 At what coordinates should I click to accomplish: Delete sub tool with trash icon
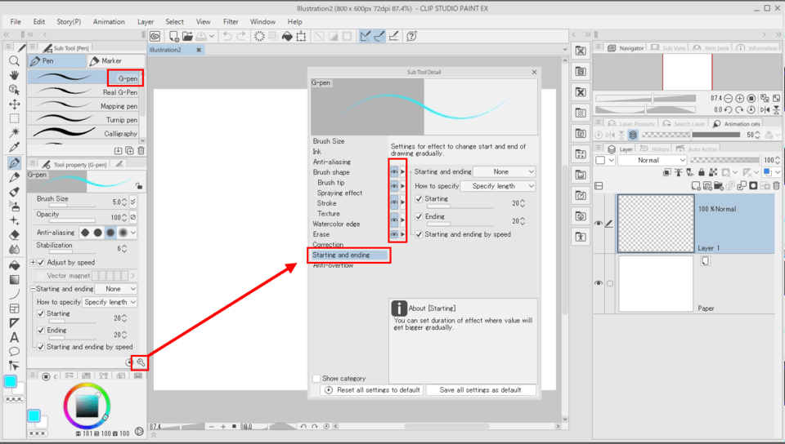141,150
